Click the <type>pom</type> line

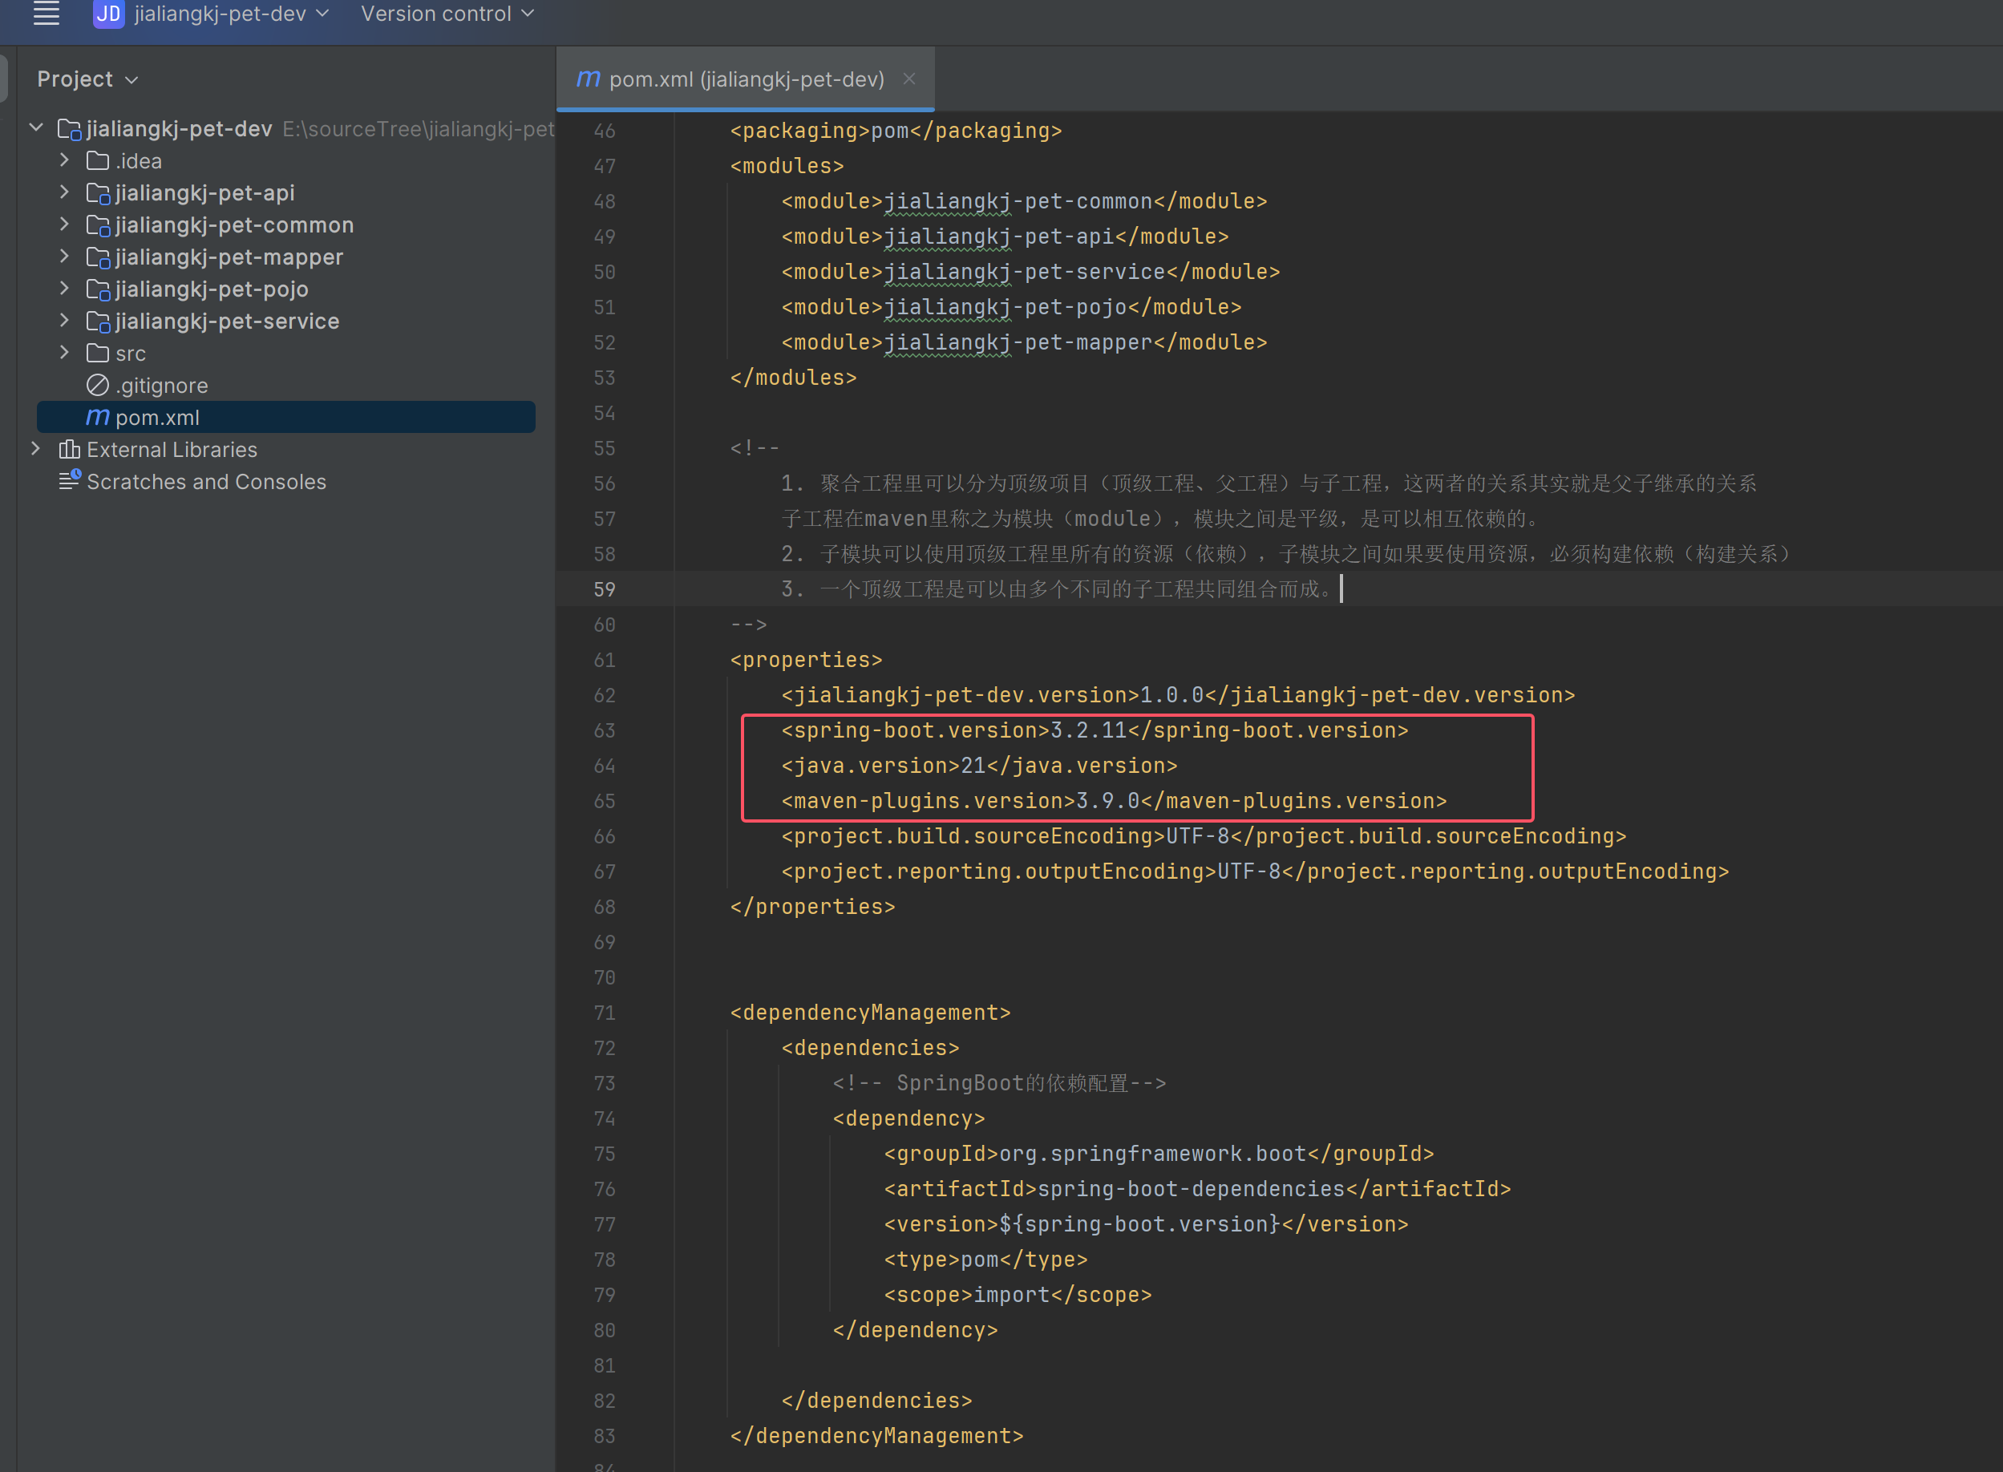(985, 1260)
